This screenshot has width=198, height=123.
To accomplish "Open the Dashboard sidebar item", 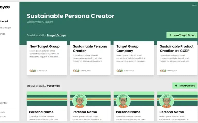I will pos(4,21).
